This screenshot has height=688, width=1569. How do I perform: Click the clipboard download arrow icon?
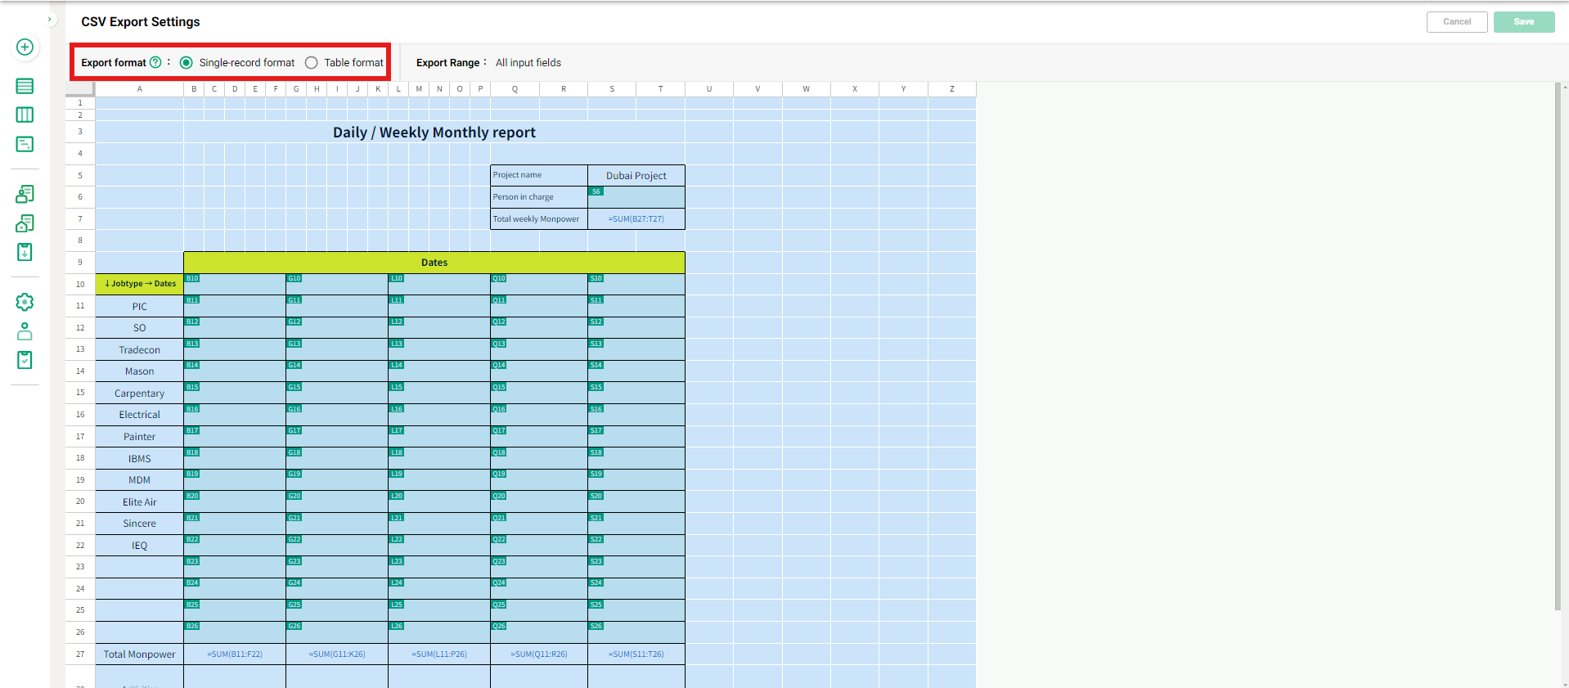(x=25, y=252)
